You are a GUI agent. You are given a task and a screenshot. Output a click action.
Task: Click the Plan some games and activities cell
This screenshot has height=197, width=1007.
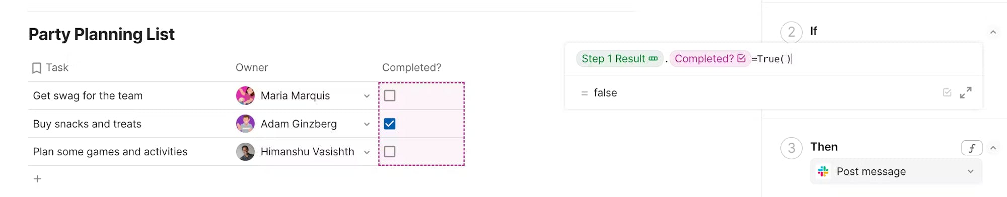point(129,152)
